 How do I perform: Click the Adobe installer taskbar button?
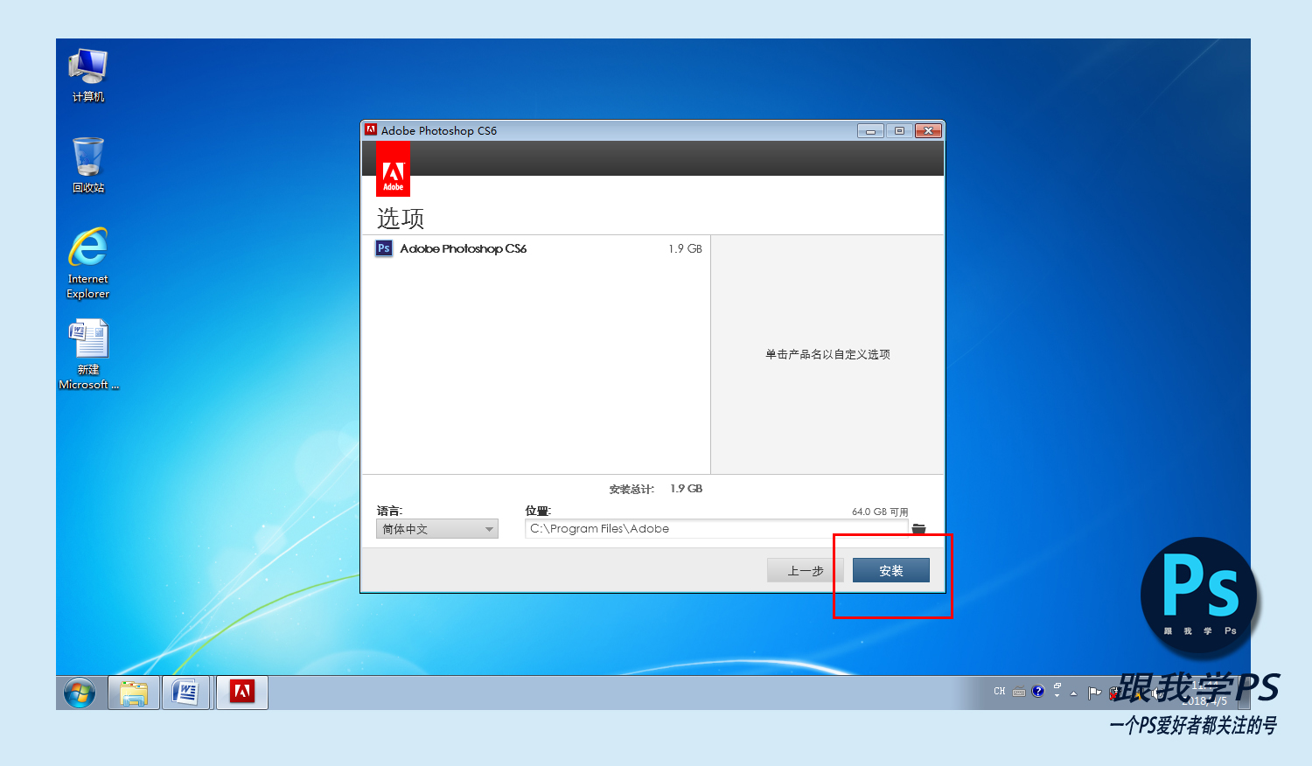coord(242,693)
